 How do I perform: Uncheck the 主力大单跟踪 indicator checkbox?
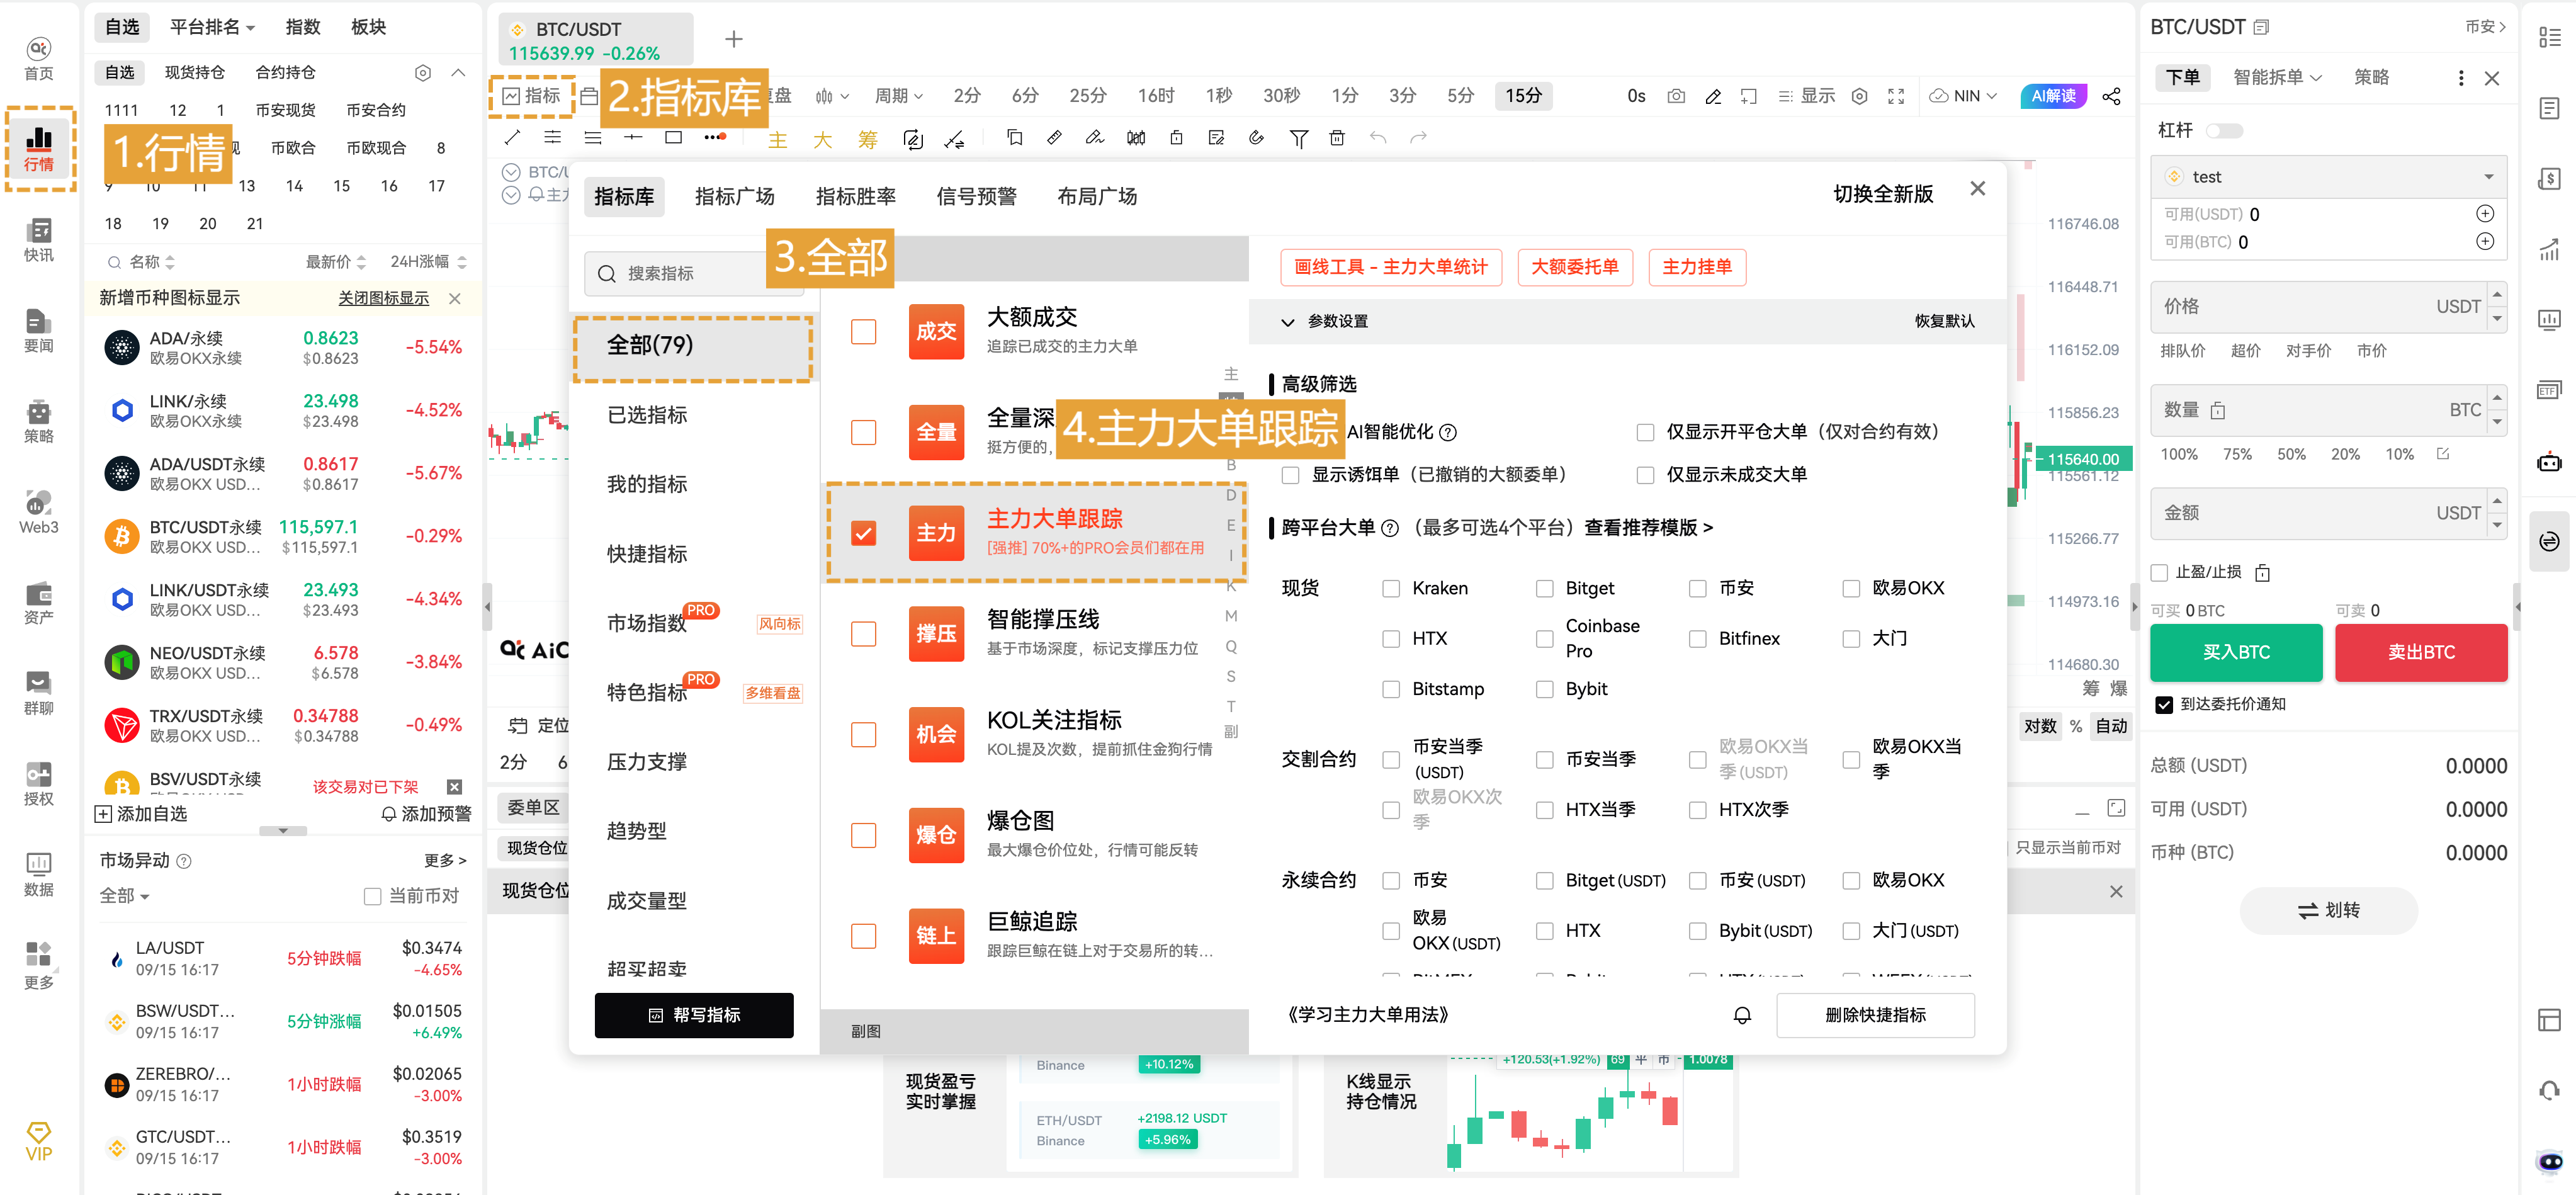(863, 533)
